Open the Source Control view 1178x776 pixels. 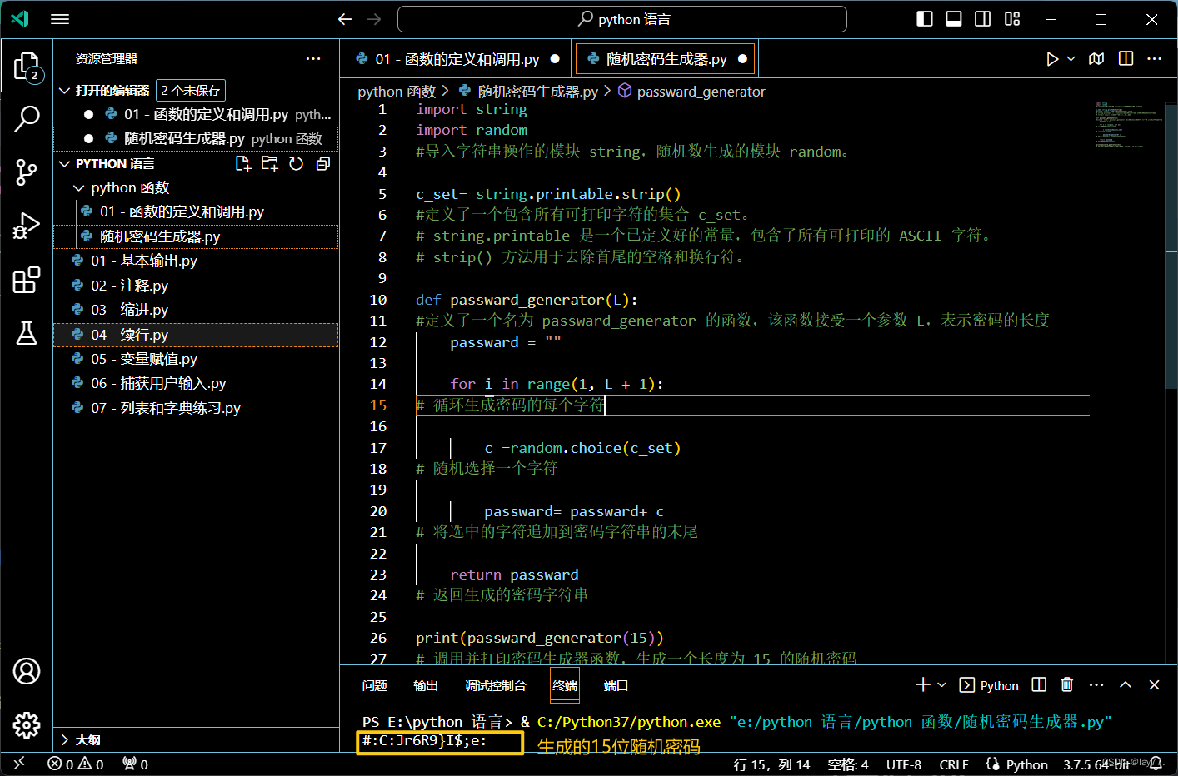[26, 172]
